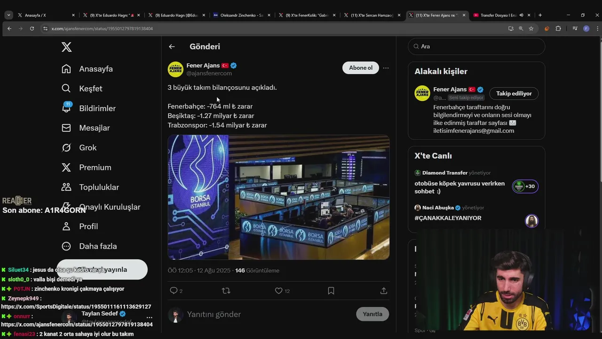Switch to the X'te FenerKolik tab
Image resolution: width=602 pixels, height=339 pixels.
click(x=306, y=15)
